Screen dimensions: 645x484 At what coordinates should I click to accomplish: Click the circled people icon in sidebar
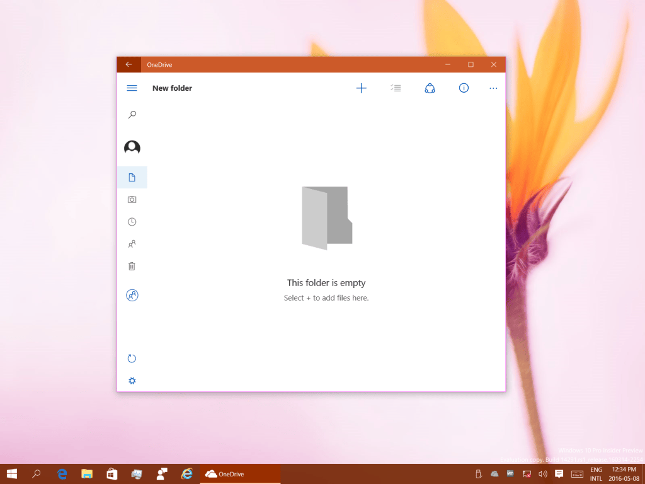(132, 295)
